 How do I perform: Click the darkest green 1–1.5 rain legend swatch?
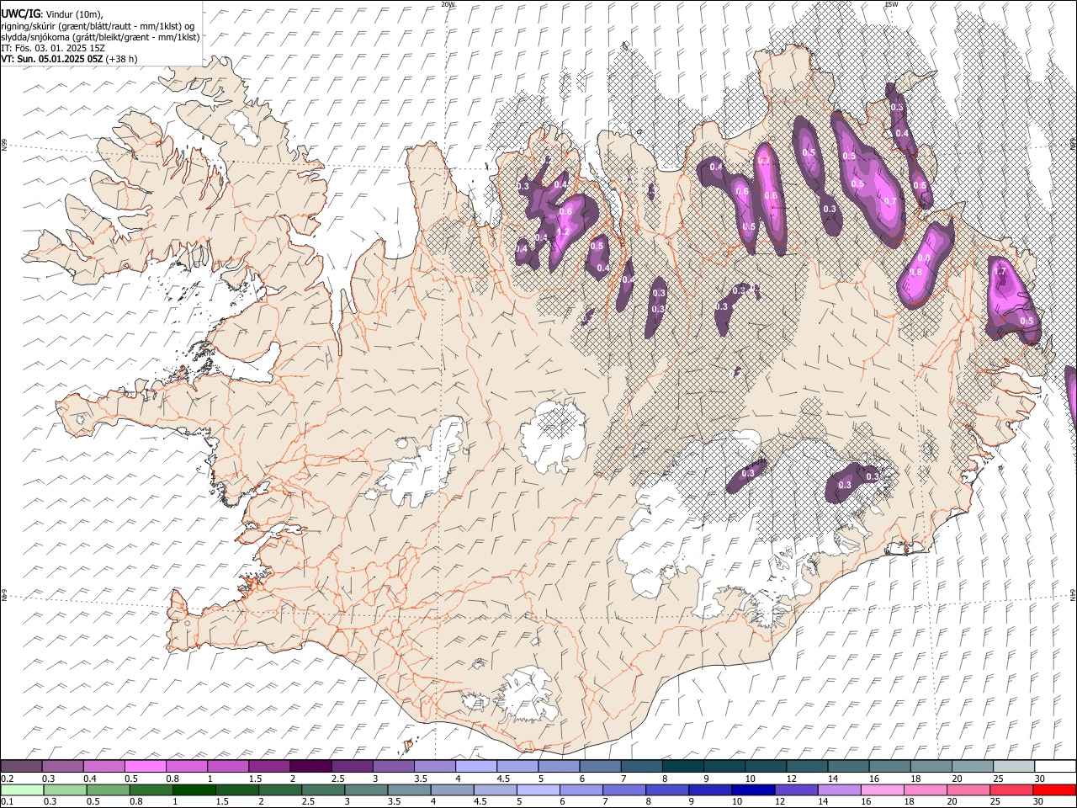coord(195,789)
